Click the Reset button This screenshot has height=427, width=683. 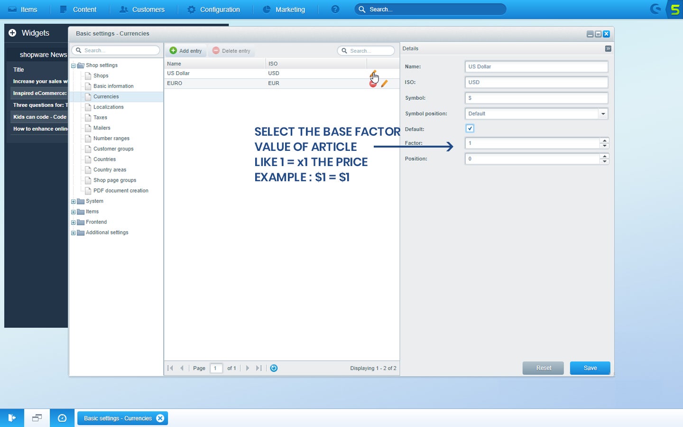544,368
